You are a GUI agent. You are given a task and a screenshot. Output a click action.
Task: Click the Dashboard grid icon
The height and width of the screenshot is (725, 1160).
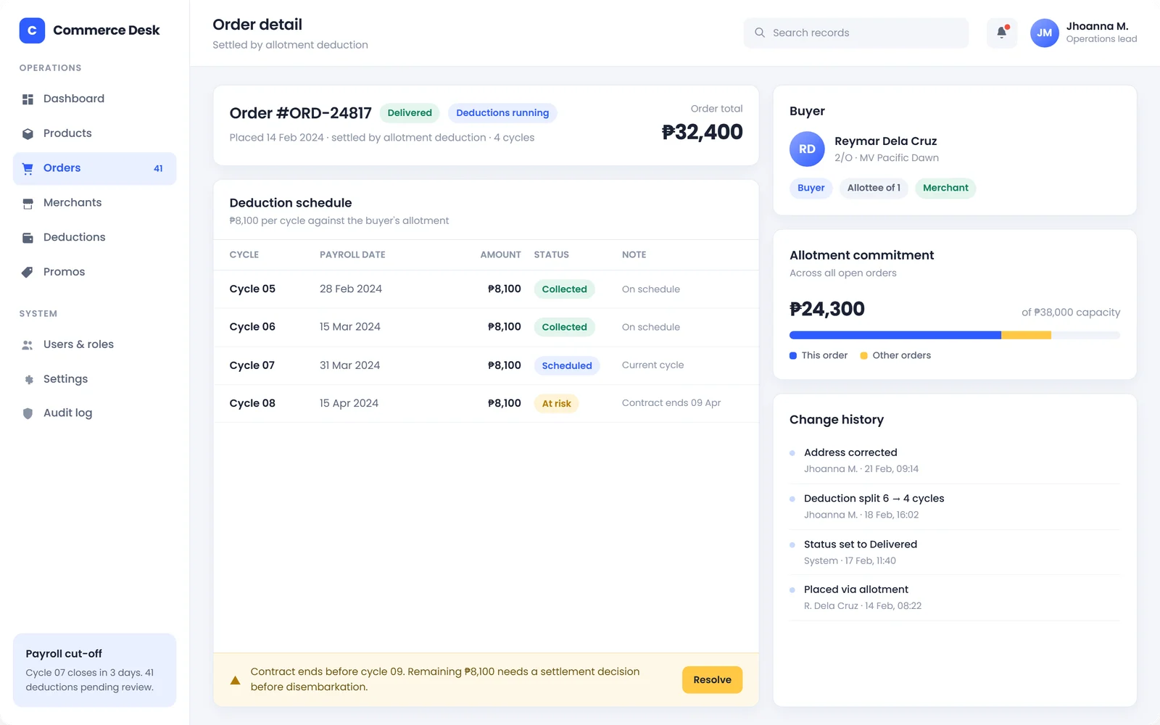28,99
